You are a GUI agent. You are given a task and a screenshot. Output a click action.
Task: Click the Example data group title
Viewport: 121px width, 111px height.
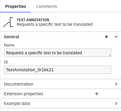point(17,103)
